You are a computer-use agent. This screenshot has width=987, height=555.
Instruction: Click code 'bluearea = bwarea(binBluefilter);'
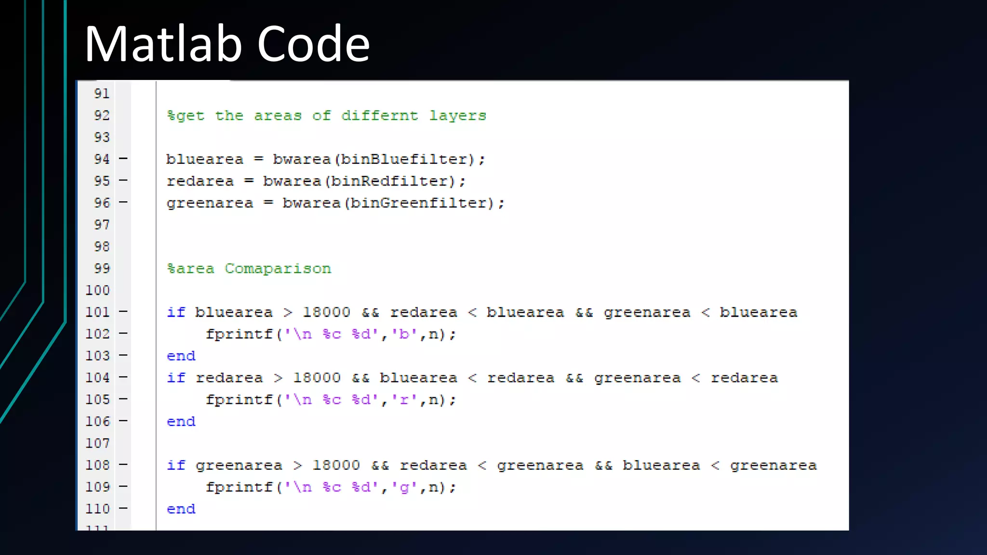point(326,159)
